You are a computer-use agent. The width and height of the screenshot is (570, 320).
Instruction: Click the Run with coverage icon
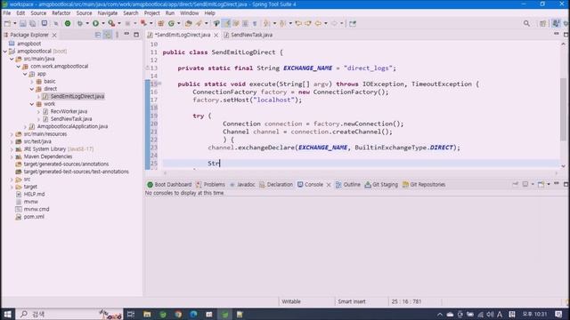coord(111,24)
